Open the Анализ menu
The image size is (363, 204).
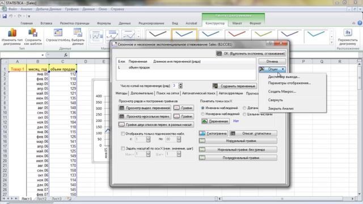(27, 9)
